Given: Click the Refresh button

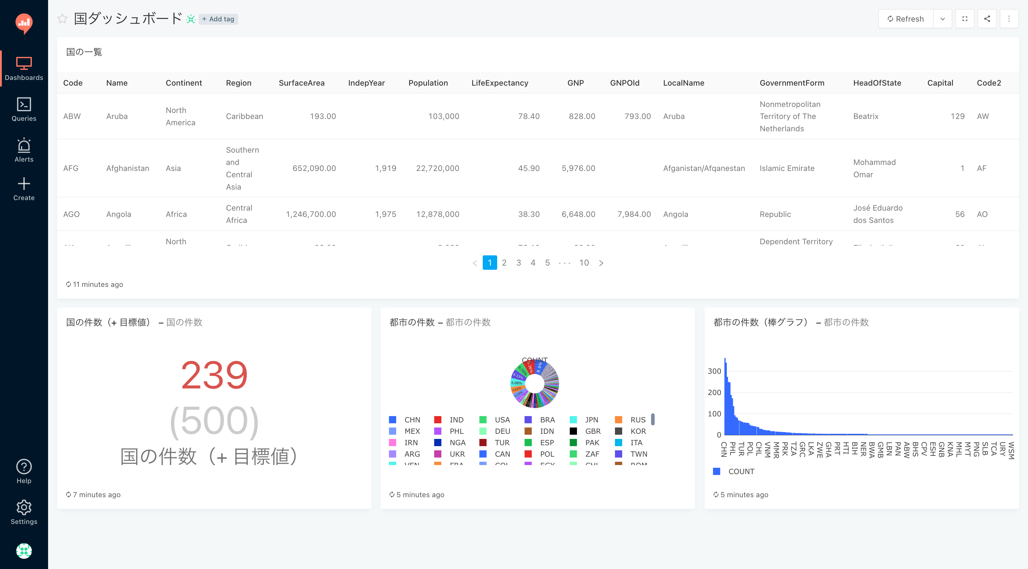Looking at the screenshot, I should 906,19.
